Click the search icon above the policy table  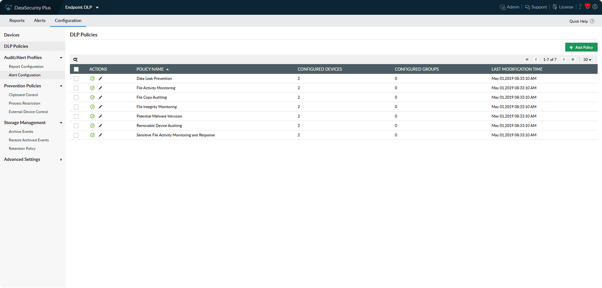coord(75,60)
